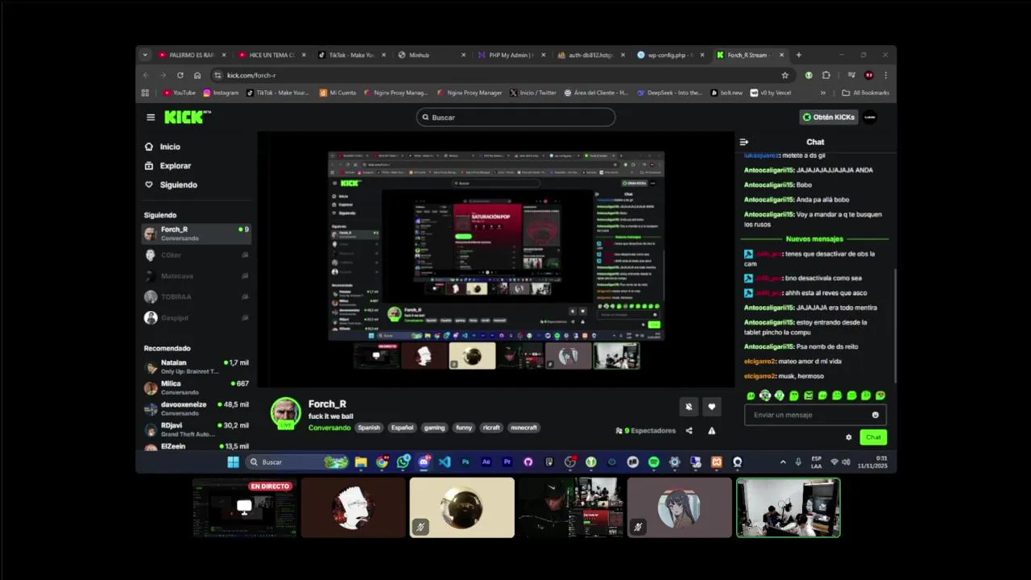Jump to Nuevos mensajes in chat
This screenshot has width=1031, height=580.
(814, 238)
